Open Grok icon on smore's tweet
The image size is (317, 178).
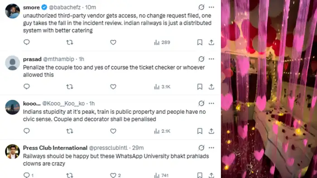201,7
